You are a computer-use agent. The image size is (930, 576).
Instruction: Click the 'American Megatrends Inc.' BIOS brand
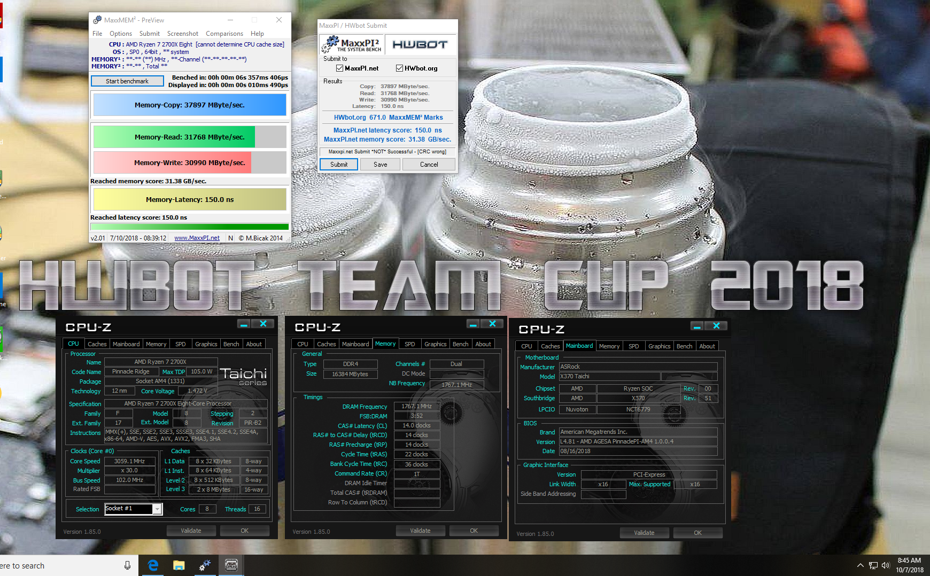pyautogui.click(x=638, y=432)
